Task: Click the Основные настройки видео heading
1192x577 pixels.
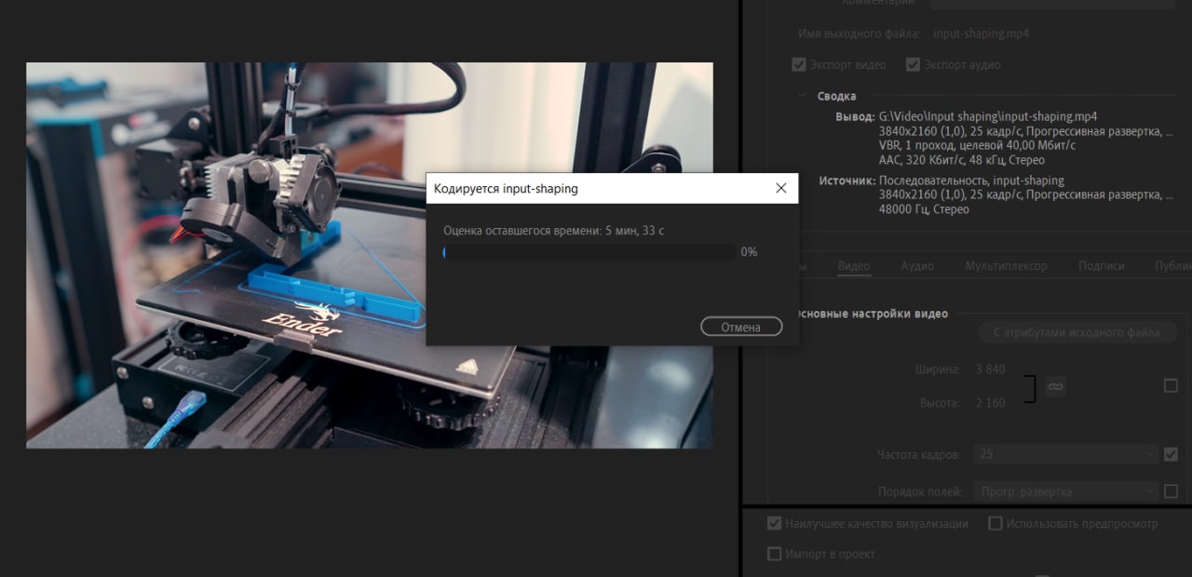Action: coord(871,314)
